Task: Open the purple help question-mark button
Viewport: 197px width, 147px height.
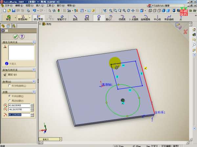Action: (x=22, y=36)
